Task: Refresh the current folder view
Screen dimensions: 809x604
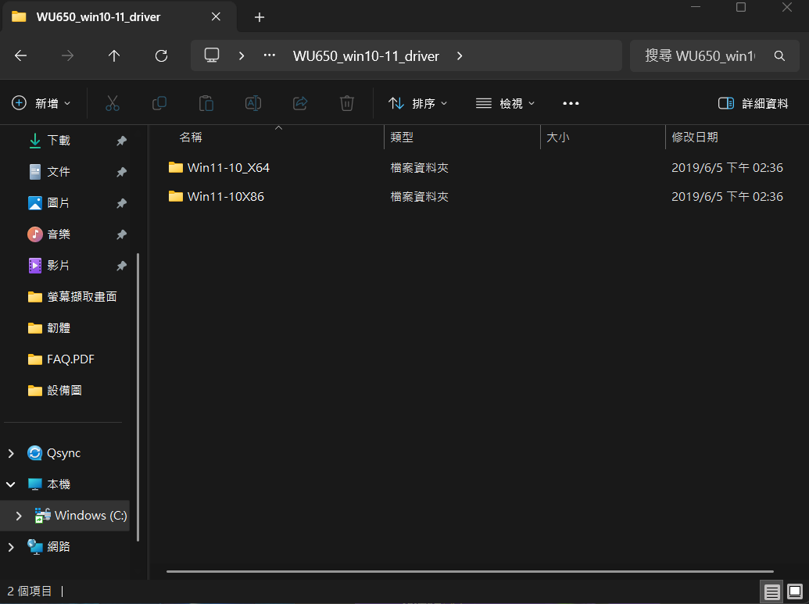Action: pyautogui.click(x=162, y=55)
